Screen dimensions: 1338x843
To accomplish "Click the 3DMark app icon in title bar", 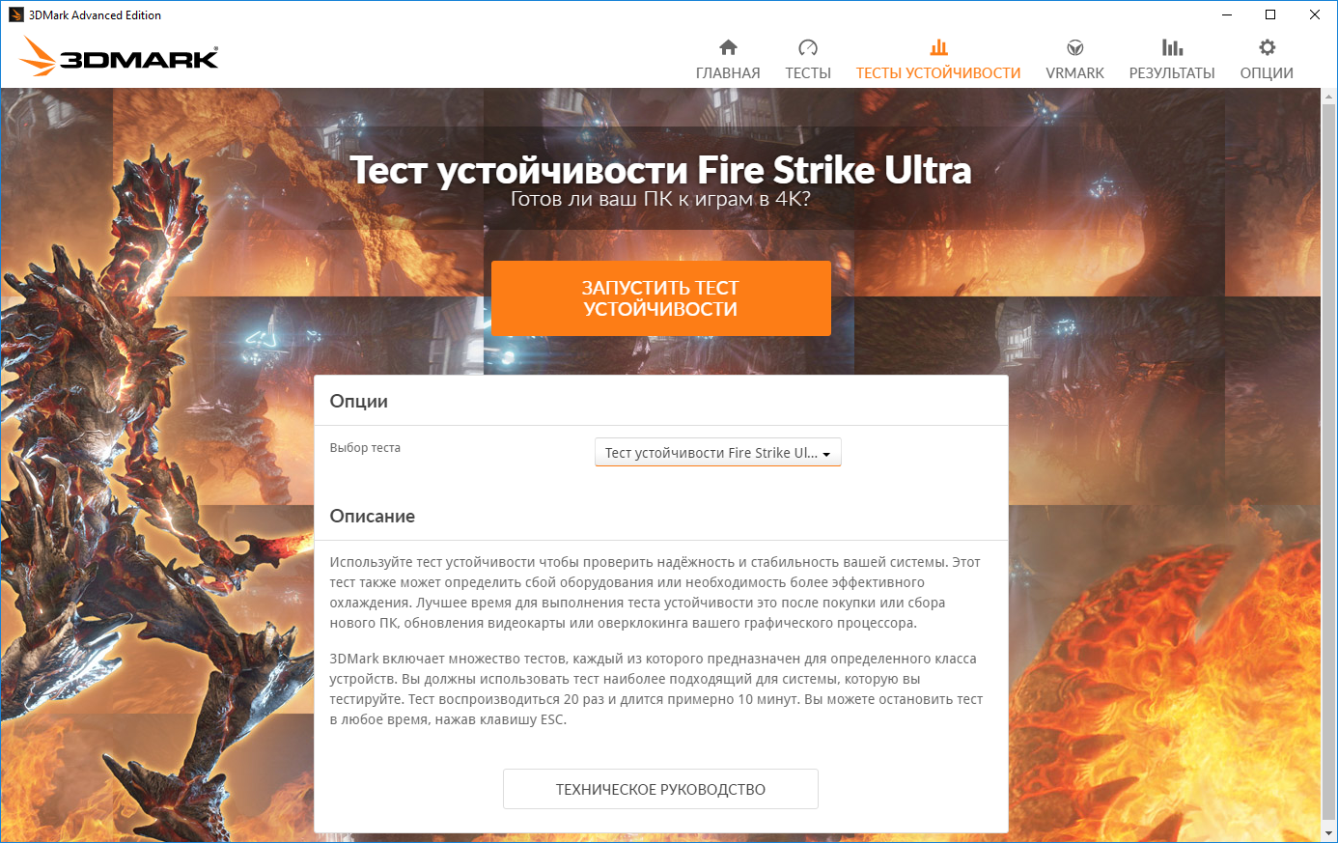I will (x=15, y=14).
